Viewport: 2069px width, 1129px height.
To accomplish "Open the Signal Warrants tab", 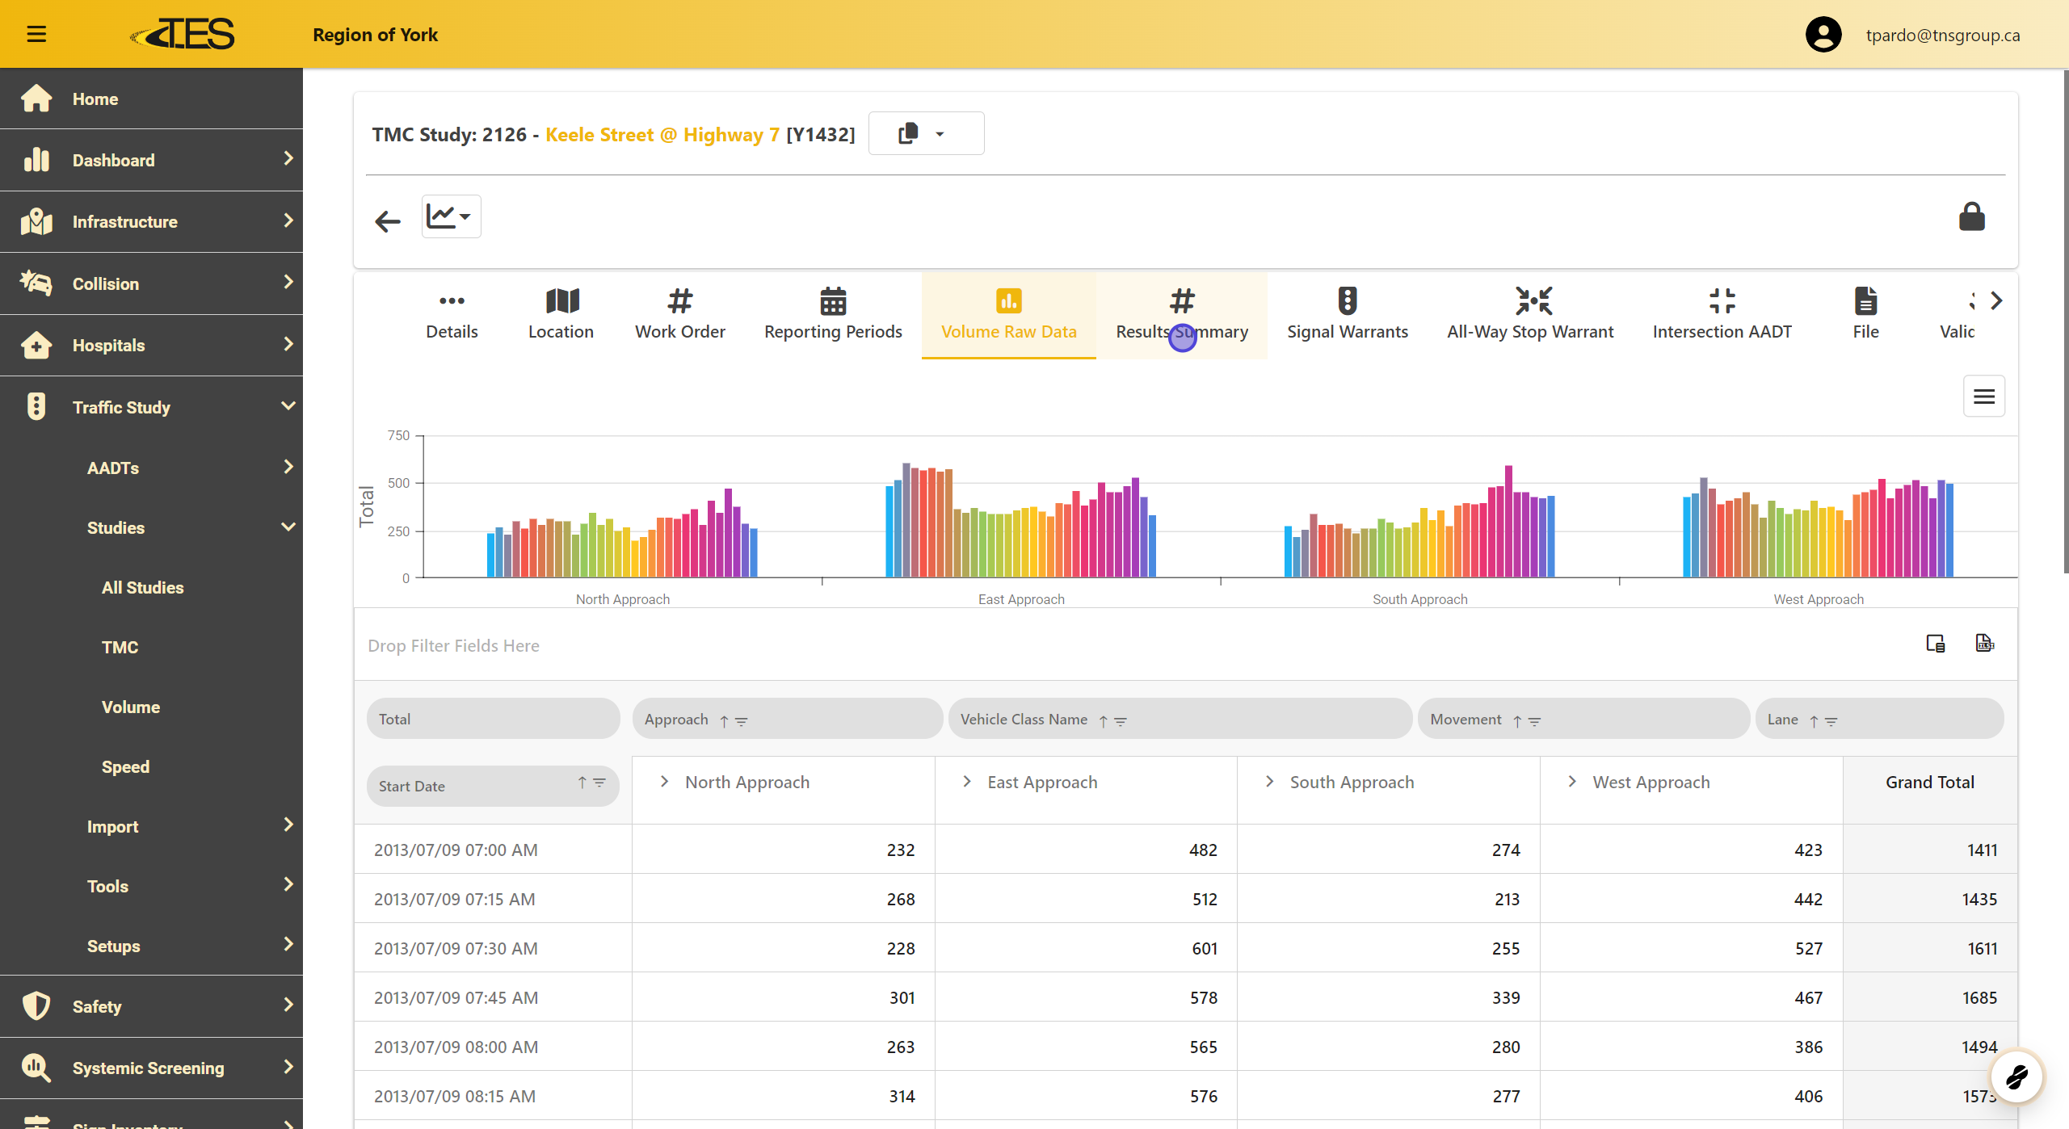I will [x=1347, y=315].
